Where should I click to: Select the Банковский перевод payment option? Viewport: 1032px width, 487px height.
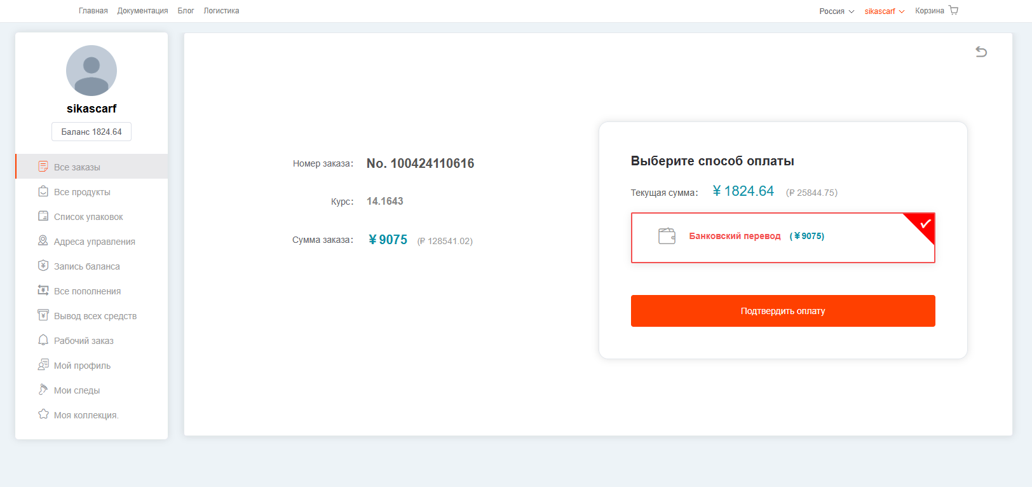783,238
